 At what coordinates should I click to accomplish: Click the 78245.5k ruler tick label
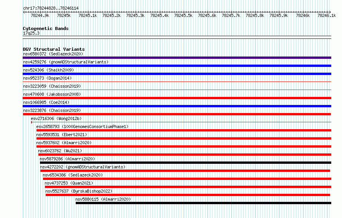pos(183,15)
